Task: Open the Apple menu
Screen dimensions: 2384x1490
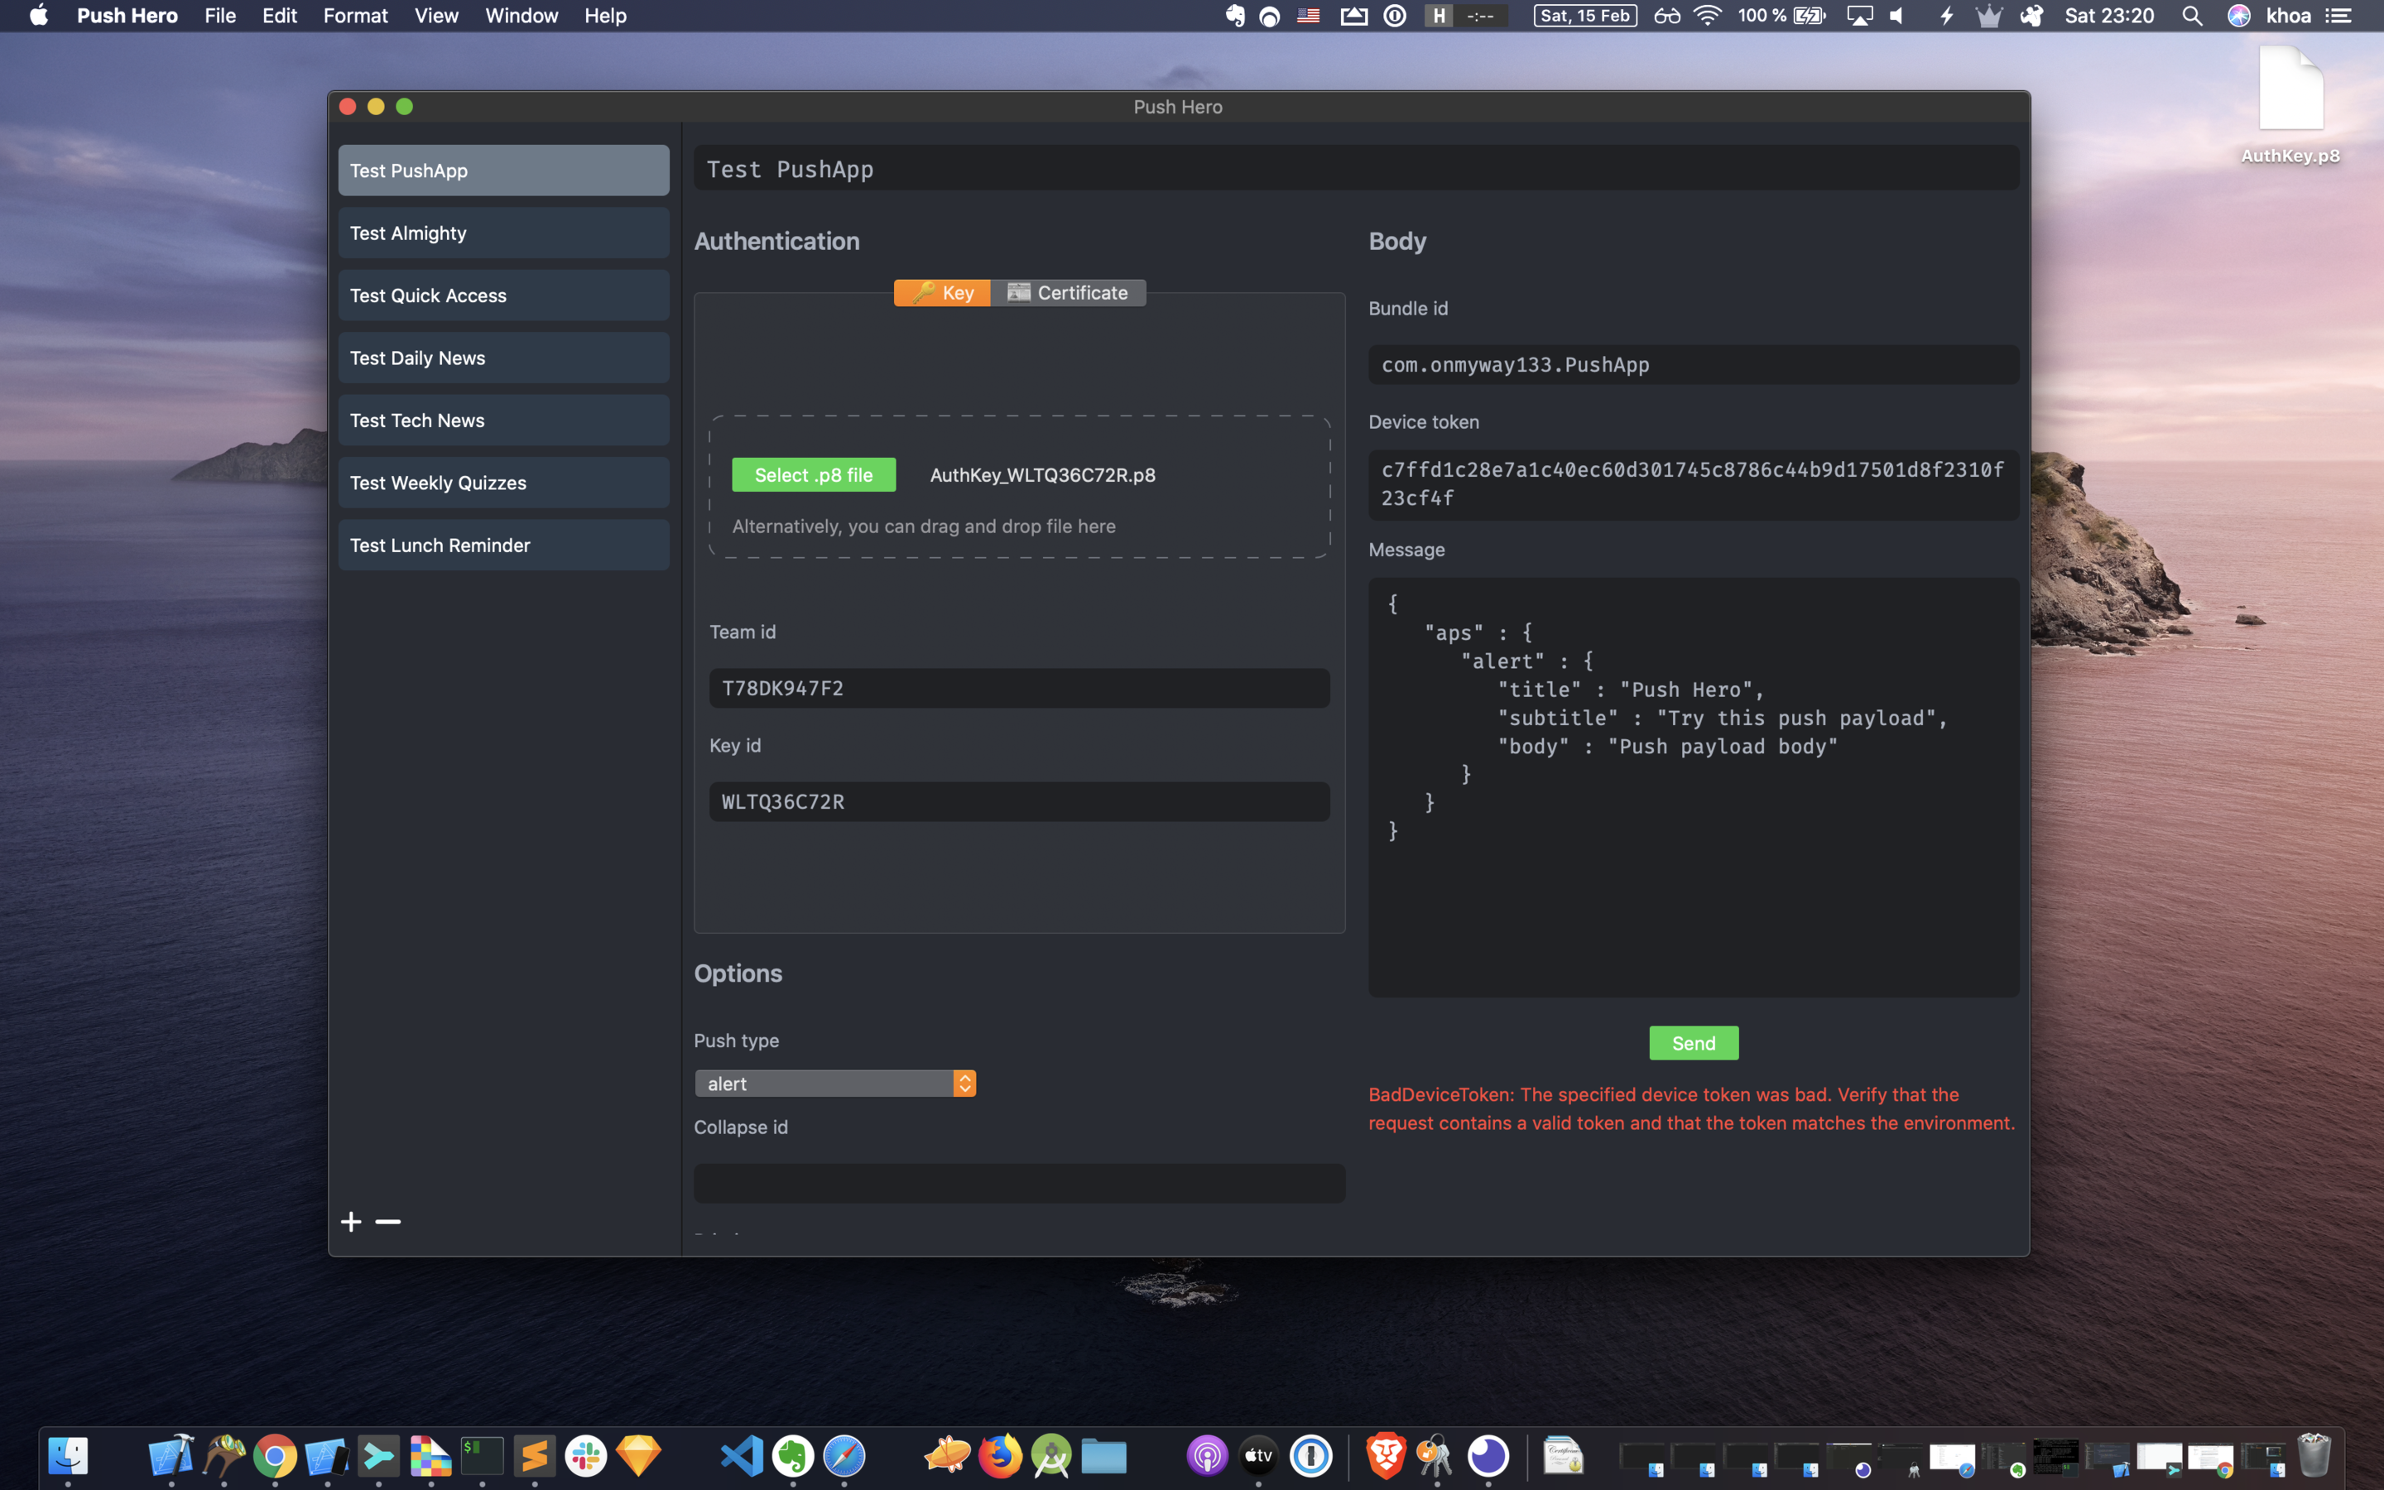Action: pyautogui.click(x=38, y=16)
